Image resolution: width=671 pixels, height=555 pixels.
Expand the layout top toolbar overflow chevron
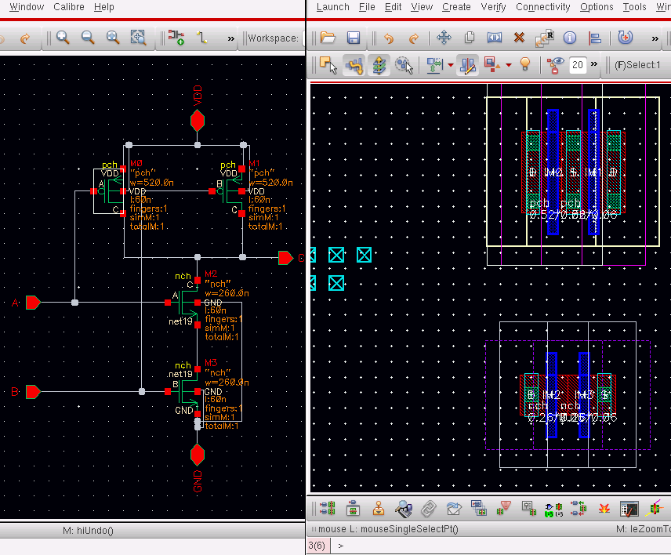[655, 39]
